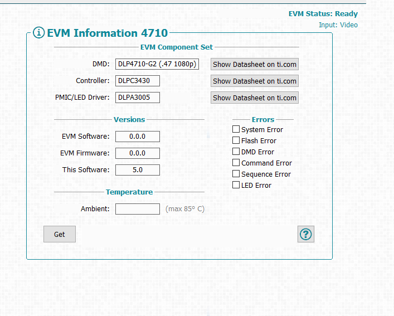Click the EVM Status: Ready text
Screen dimensions: 394x316
323,14
